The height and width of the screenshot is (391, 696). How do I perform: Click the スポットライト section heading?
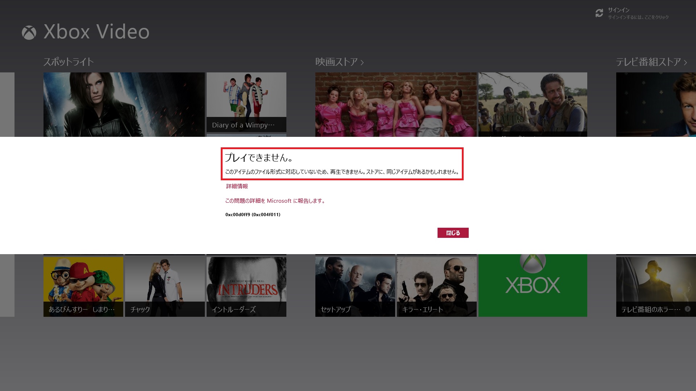69,62
